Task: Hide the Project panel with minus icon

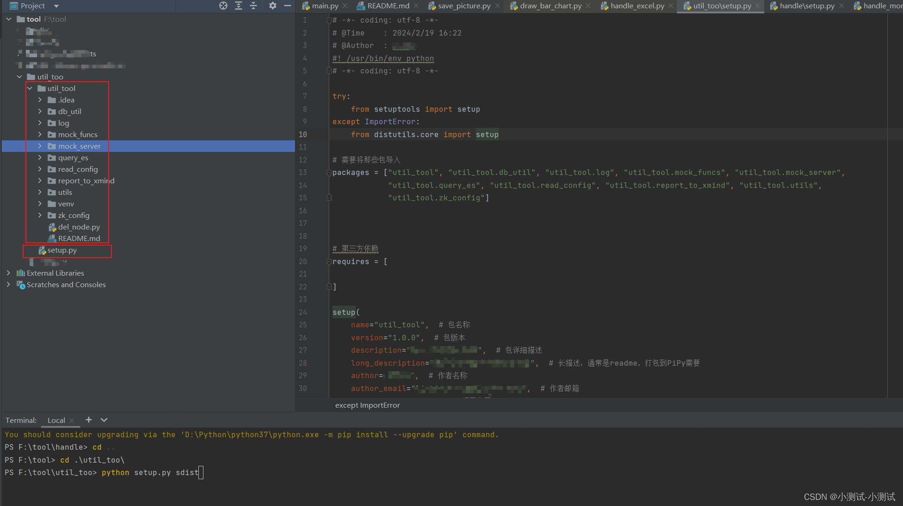Action: (287, 6)
